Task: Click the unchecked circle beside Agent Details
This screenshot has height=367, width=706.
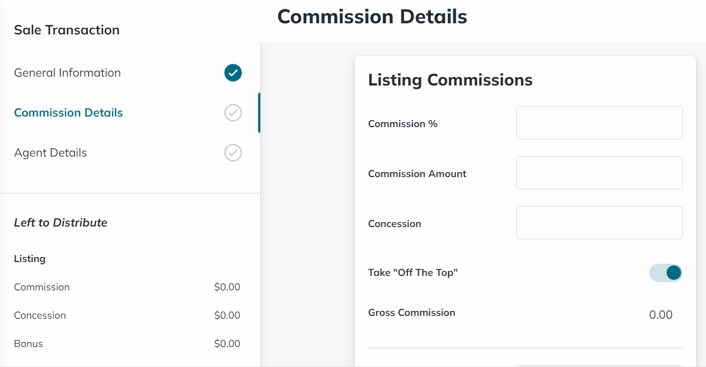Action: point(233,153)
